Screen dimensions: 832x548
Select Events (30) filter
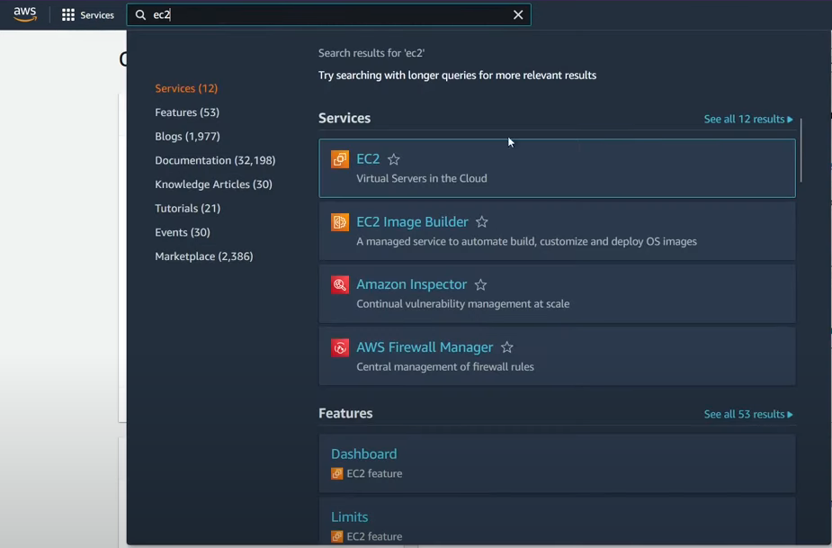tap(182, 232)
